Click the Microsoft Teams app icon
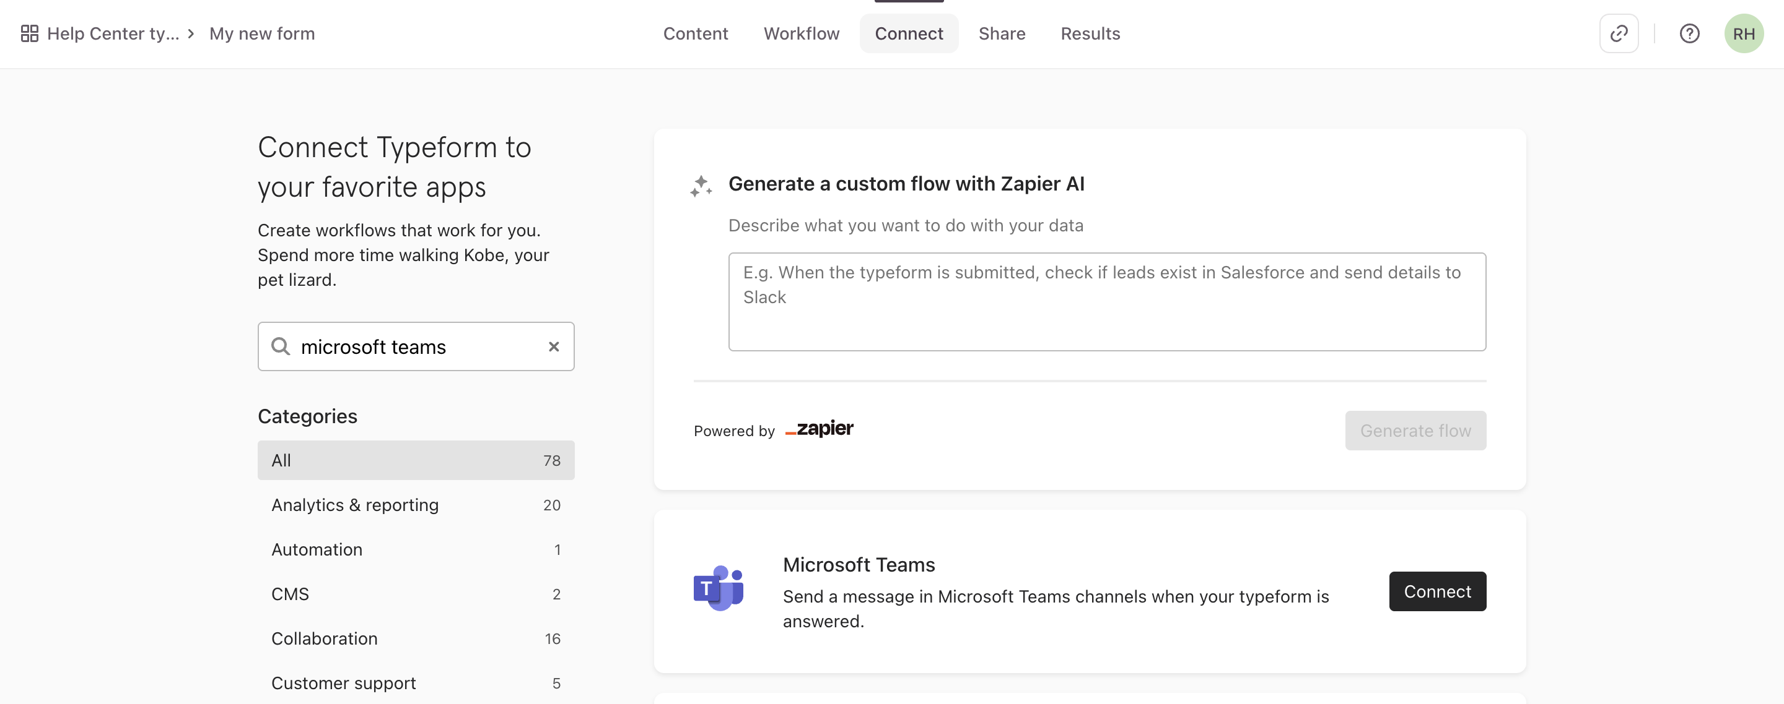This screenshot has height=704, width=1784. point(718,588)
